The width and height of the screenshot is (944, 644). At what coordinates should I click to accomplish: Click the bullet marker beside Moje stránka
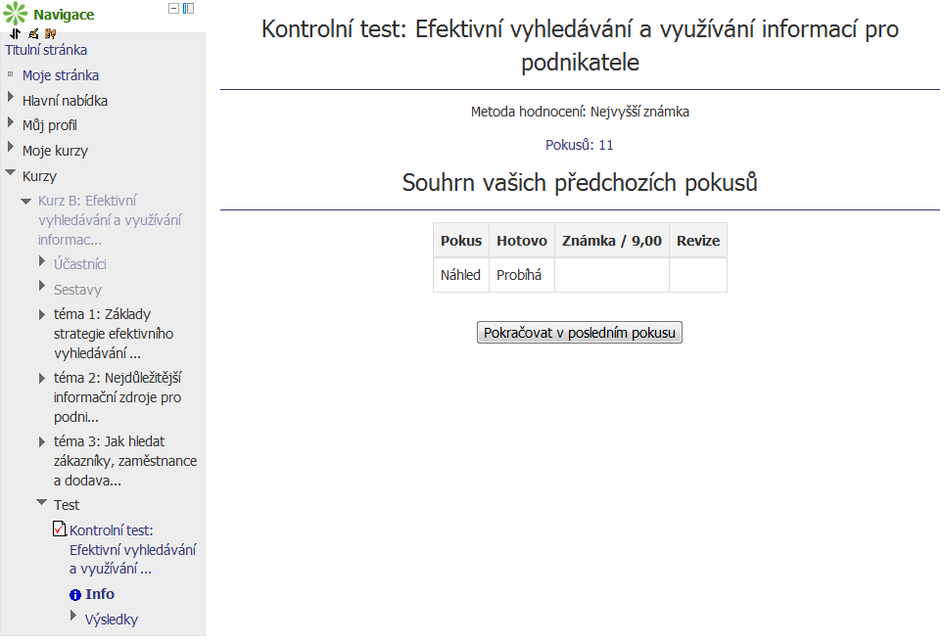pos(10,74)
